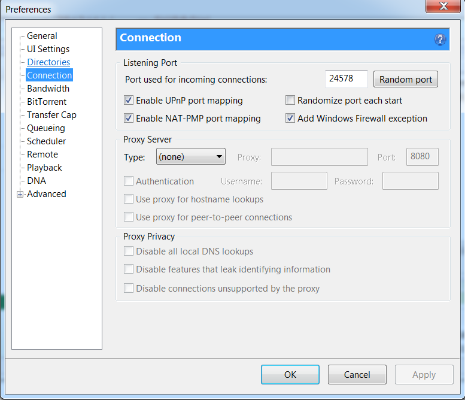Close the Preferences window
Screen dimensions: 465x400
point(442,7)
